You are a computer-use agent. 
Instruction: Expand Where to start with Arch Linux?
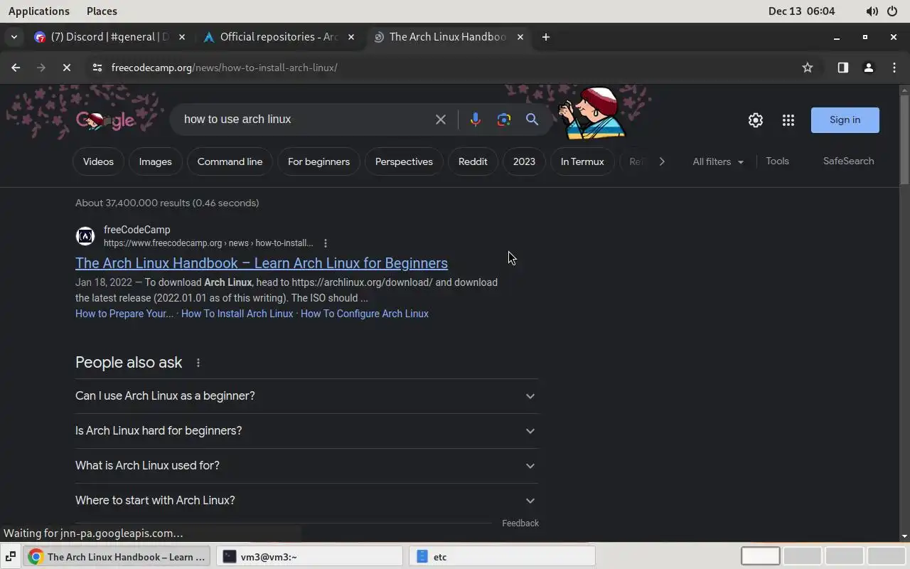(306, 501)
